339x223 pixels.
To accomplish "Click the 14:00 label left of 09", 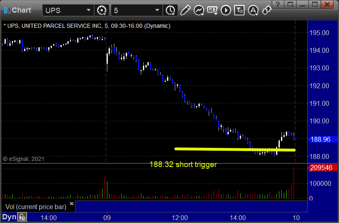I will [49, 218].
